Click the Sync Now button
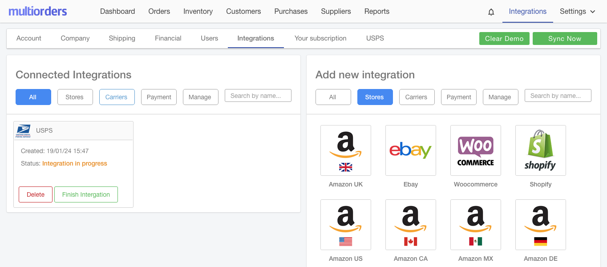This screenshot has width=607, height=267. 565,39
